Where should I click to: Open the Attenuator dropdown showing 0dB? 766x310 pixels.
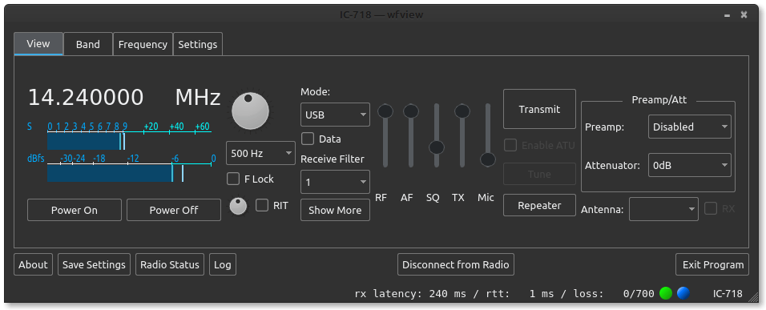click(690, 166)
